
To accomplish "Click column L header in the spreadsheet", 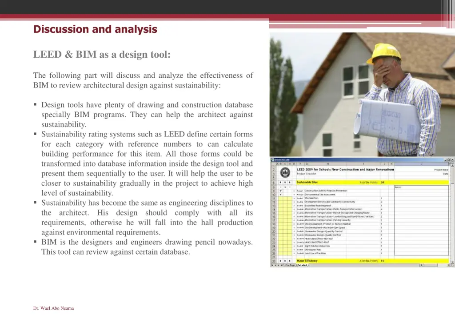I will 422,164.
